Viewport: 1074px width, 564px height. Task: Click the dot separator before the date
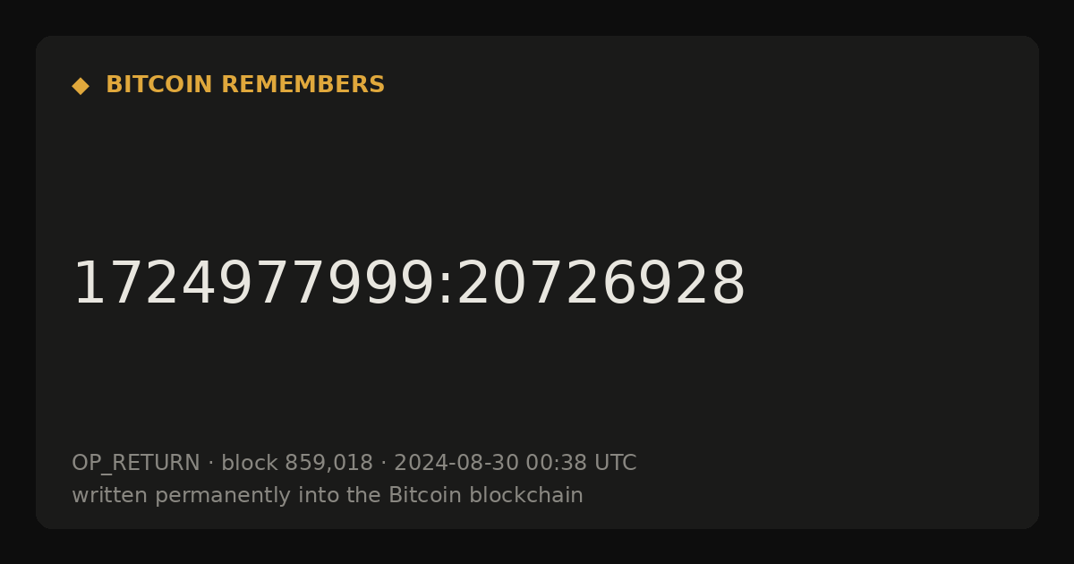point(384,464)
